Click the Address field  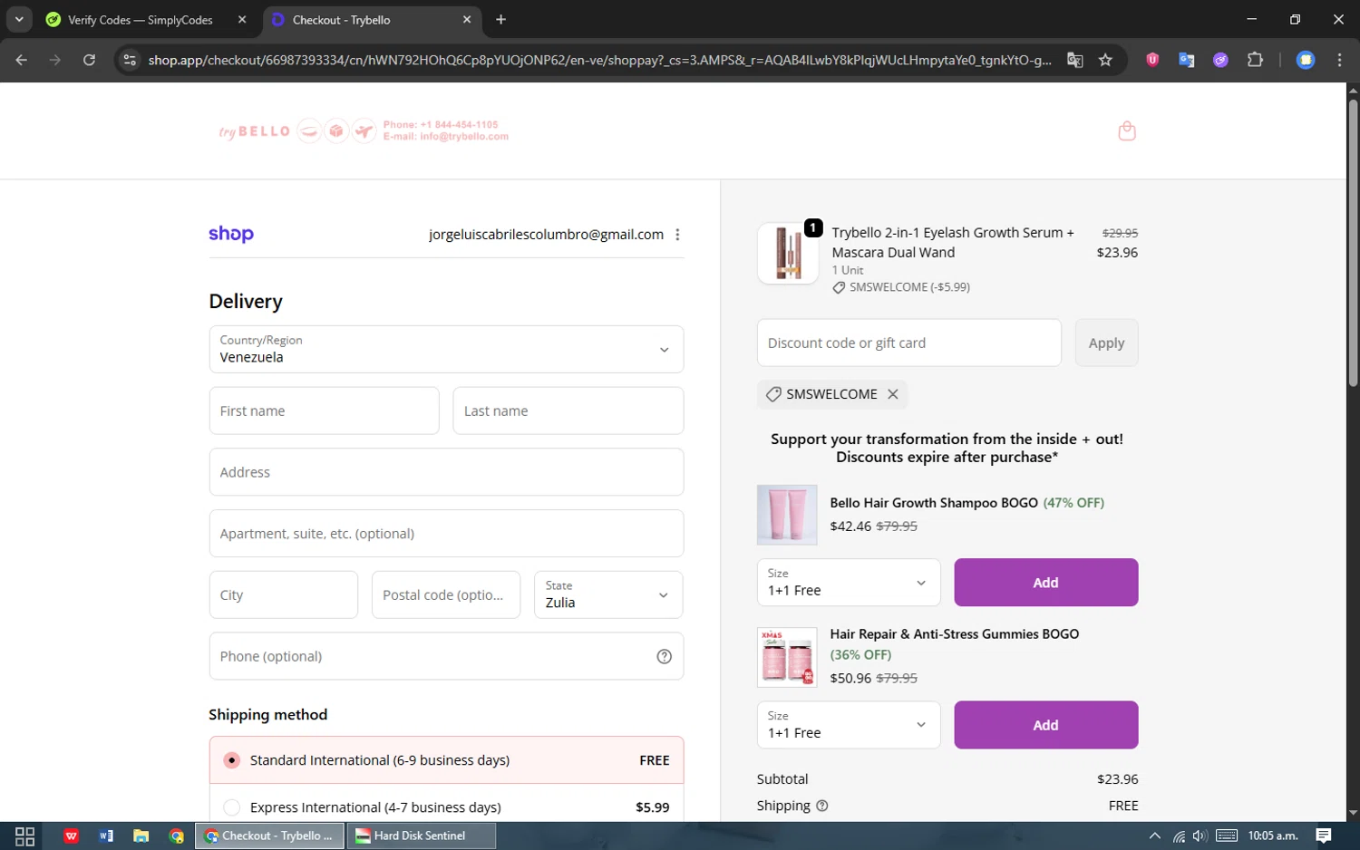pos(446,472)
